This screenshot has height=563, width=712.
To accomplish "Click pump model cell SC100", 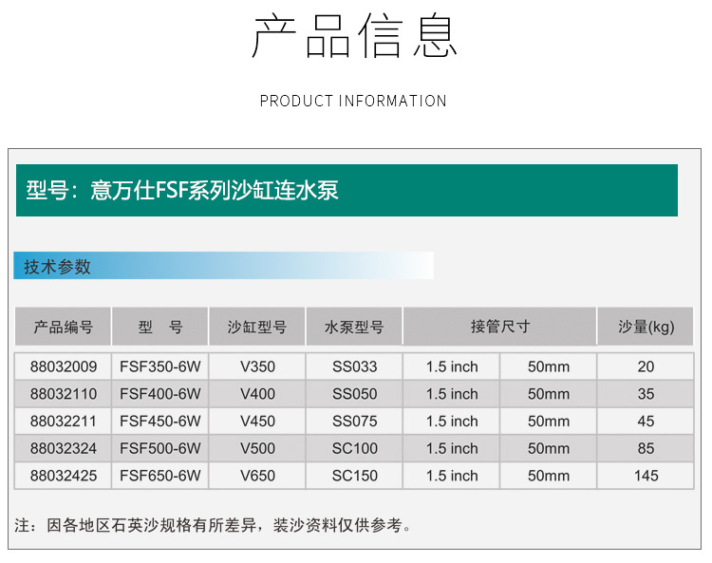I will point(355,448).
